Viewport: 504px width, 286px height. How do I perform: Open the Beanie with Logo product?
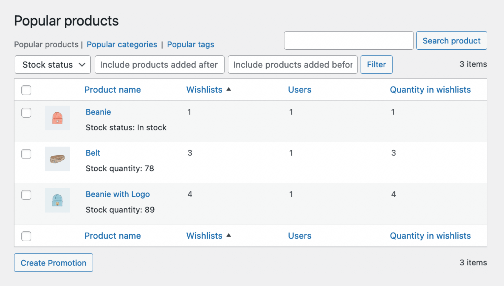(x=118, y=194)
